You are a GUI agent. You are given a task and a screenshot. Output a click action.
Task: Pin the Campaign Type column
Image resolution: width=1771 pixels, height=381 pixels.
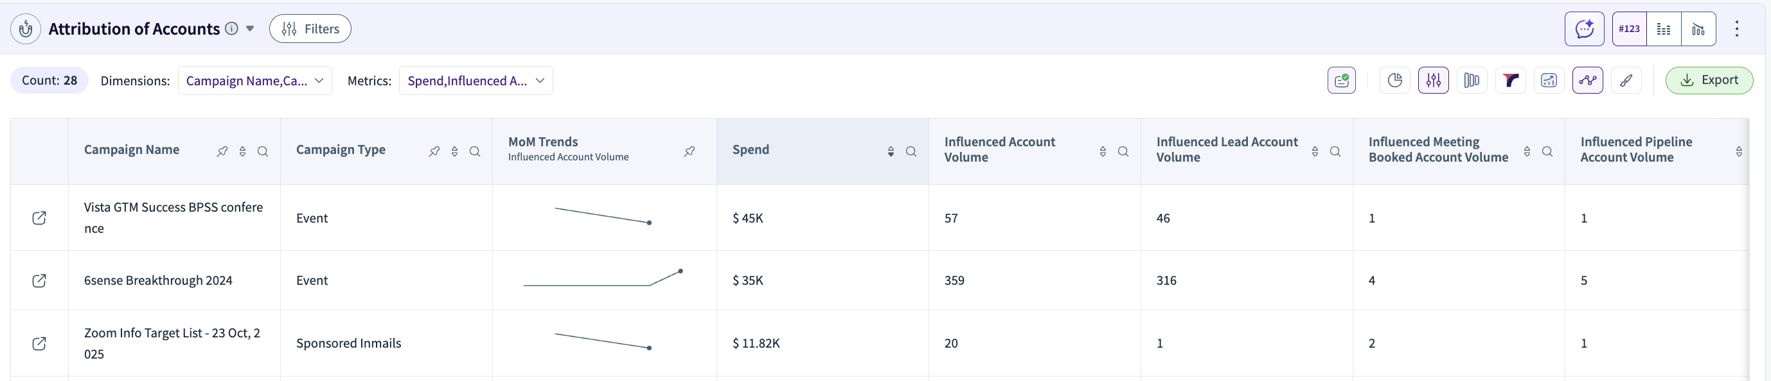tap(434, 152)
